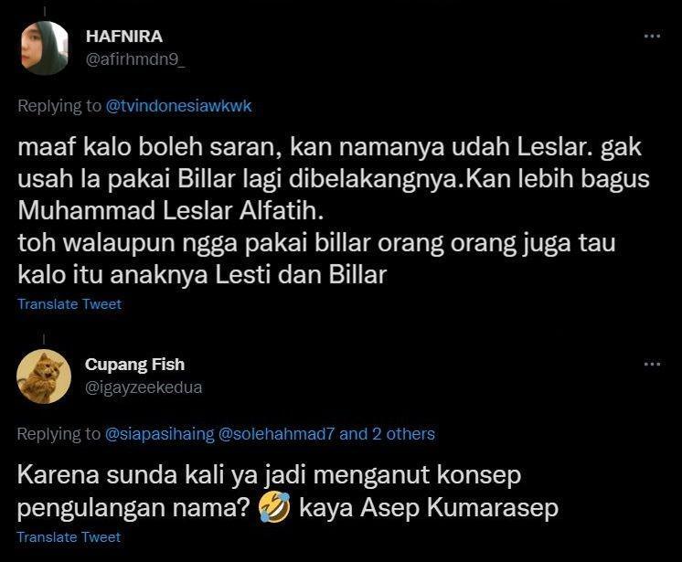The width and height of the screenshot is (682, 562).
Task: Click "Replying to" label on Cupang Fish's tweet
Action: pos(59,434)
